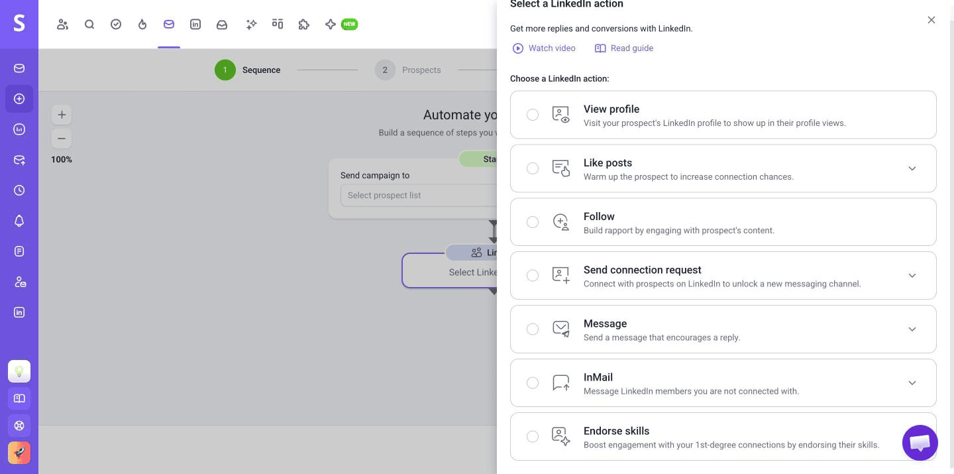954x474 pixels.
Task: Open the sparkles AI icon in top bar
Action: pyautogui.click(x=251, y=25)
